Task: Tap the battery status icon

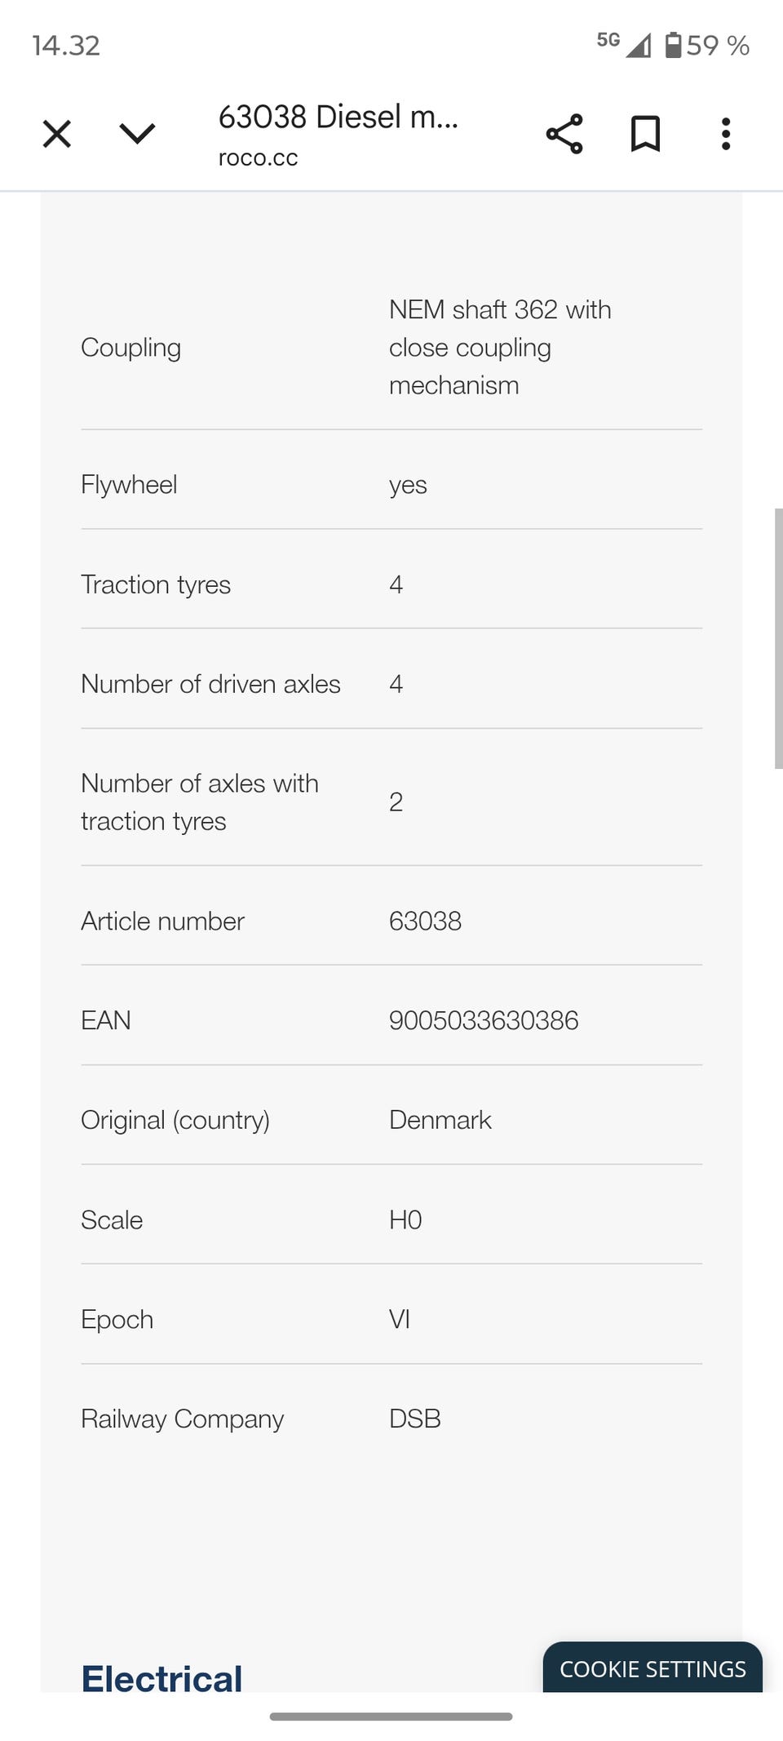Action: click(x=673, y=45)
